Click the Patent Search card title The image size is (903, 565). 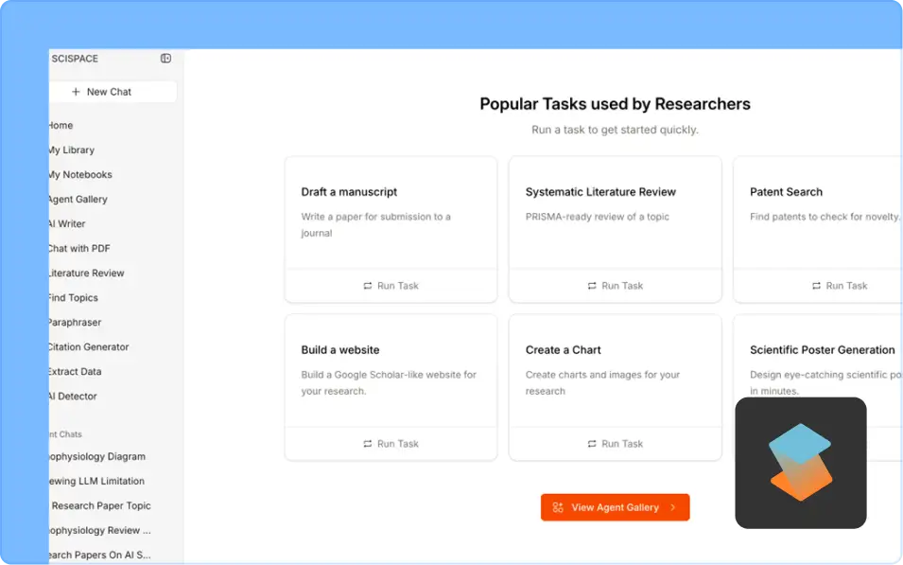786,192
